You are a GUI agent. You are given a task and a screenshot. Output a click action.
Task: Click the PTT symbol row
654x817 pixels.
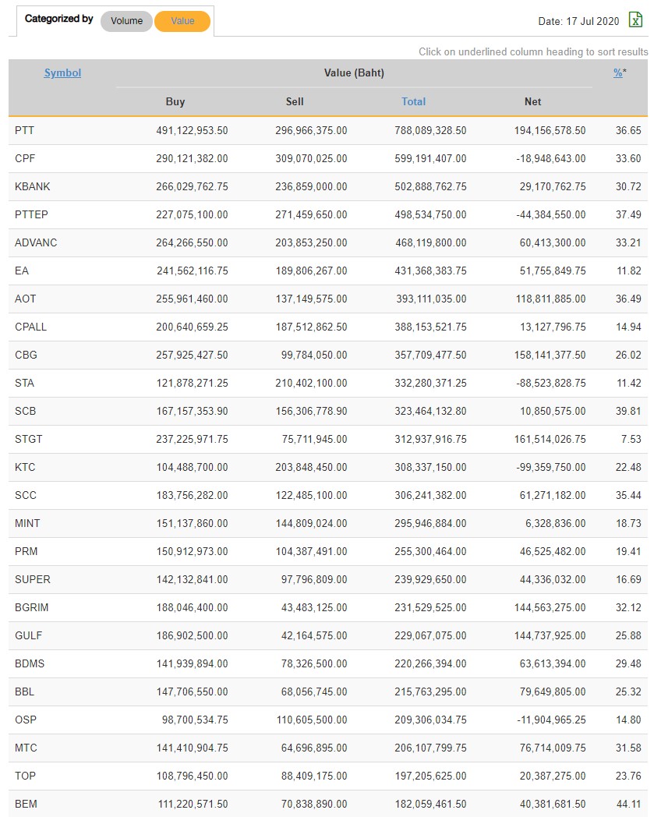point(25,130)
